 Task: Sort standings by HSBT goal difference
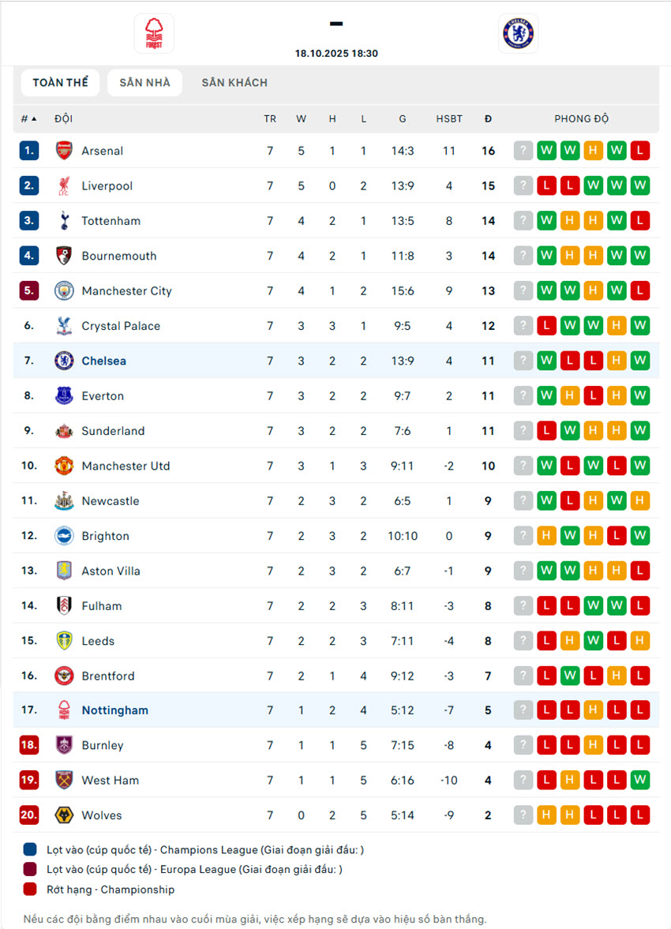449,119
